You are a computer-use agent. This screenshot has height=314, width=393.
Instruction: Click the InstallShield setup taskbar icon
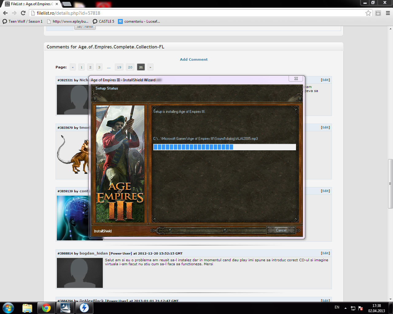(x=65, y=308)
